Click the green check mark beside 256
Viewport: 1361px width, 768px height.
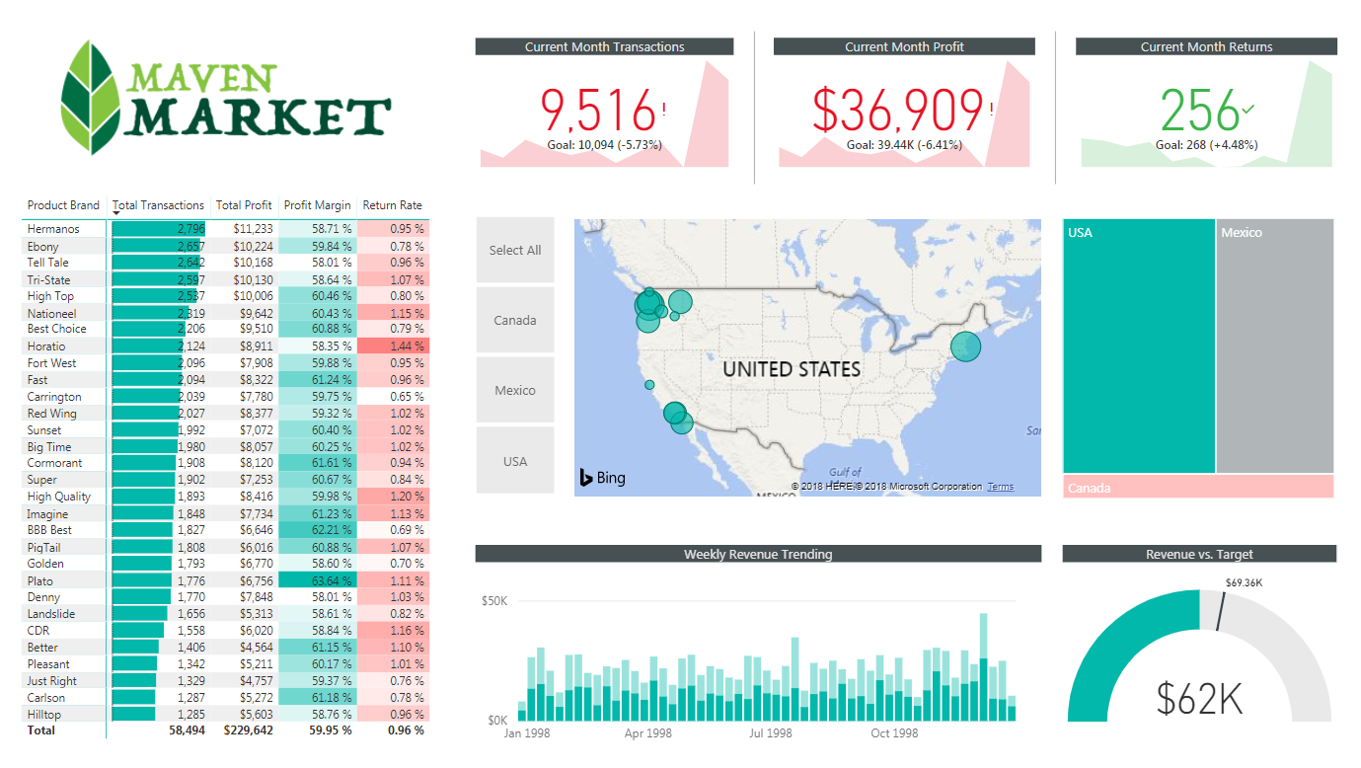pyautogui.click(x=1248, y=109)
